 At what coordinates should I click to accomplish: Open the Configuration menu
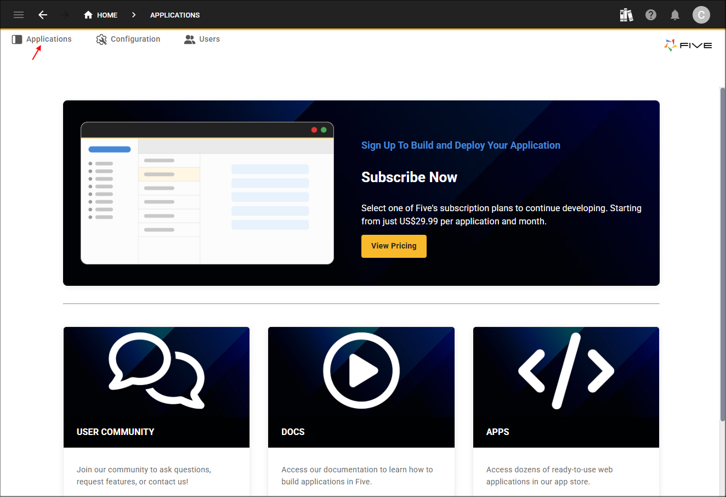pos(128,39)
